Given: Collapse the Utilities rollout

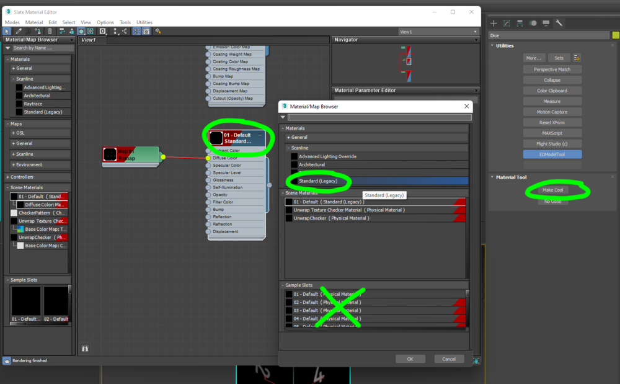Looking at the screenshot, I should pyautogui.click(x=492, y=45).
